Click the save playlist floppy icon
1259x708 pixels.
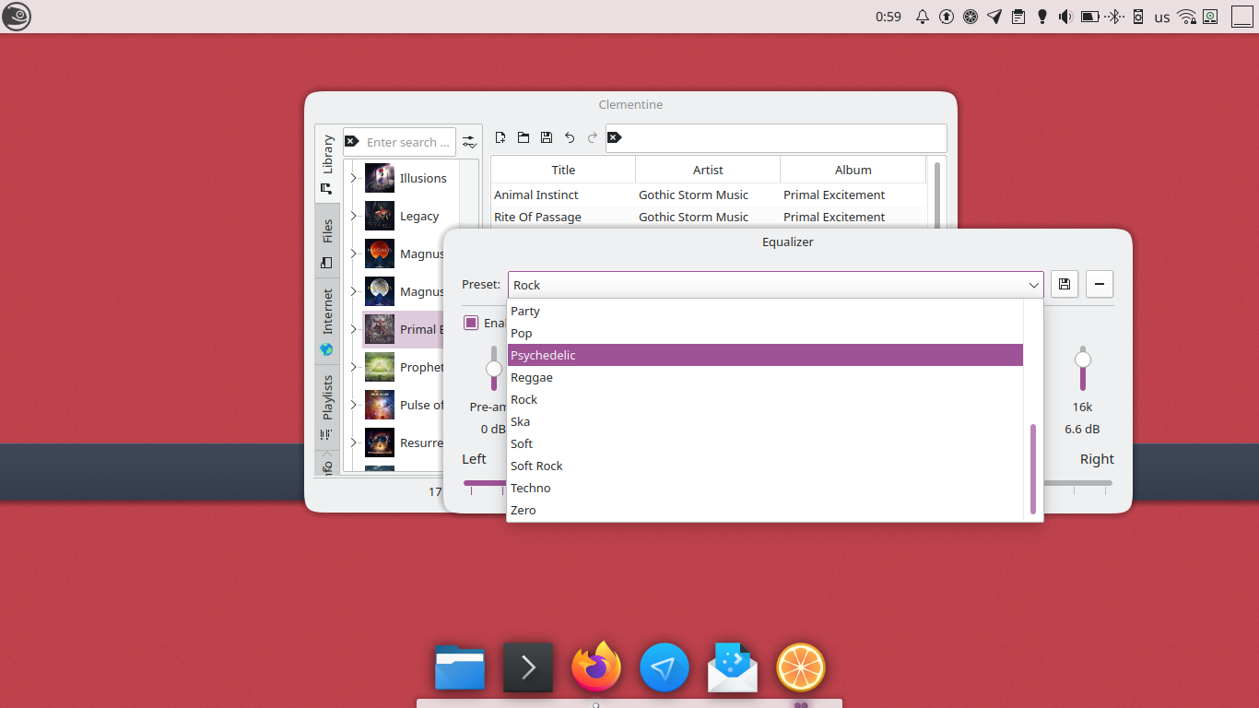(x=547, y=137)
